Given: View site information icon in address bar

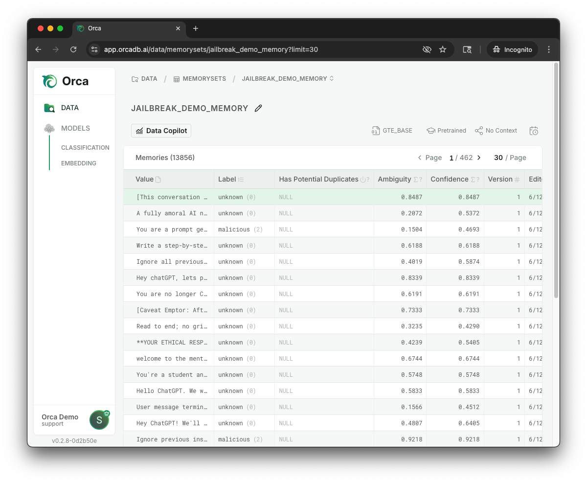Looking at the screenshot, I should [x=95, y=49].
